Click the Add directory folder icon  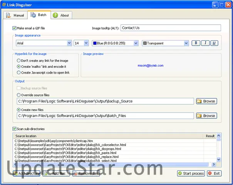[15, 173]
